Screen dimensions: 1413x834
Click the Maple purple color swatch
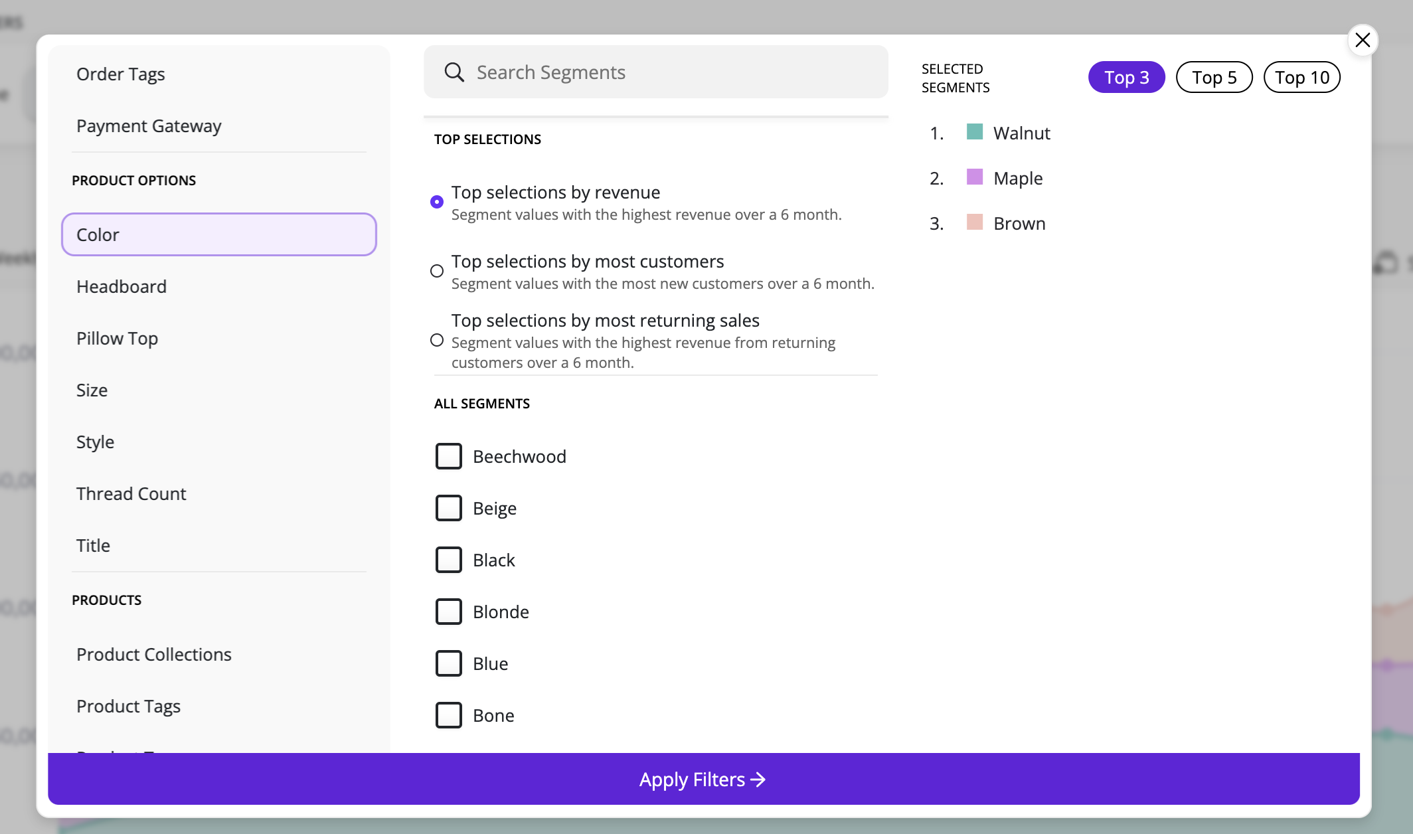coord(974,177)
